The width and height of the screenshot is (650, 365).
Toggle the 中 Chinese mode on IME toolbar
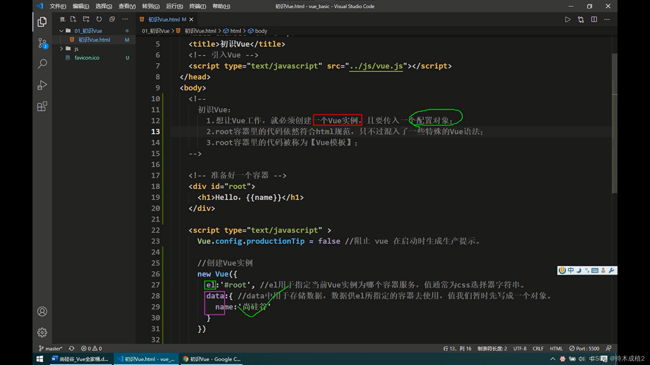(571, 270)
